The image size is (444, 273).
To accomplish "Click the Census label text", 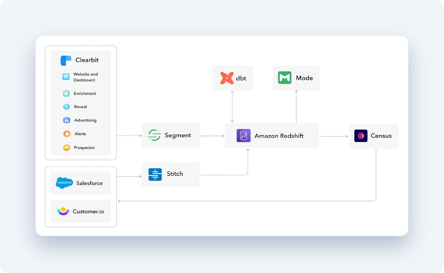I will point(381,136).
